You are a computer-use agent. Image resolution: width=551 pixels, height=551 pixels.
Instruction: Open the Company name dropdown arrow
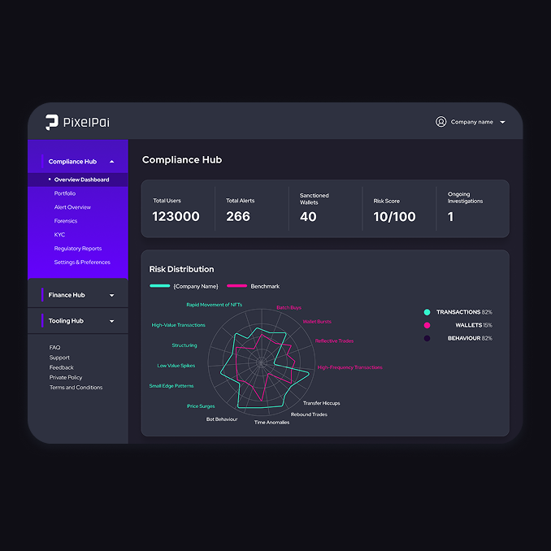502,123
